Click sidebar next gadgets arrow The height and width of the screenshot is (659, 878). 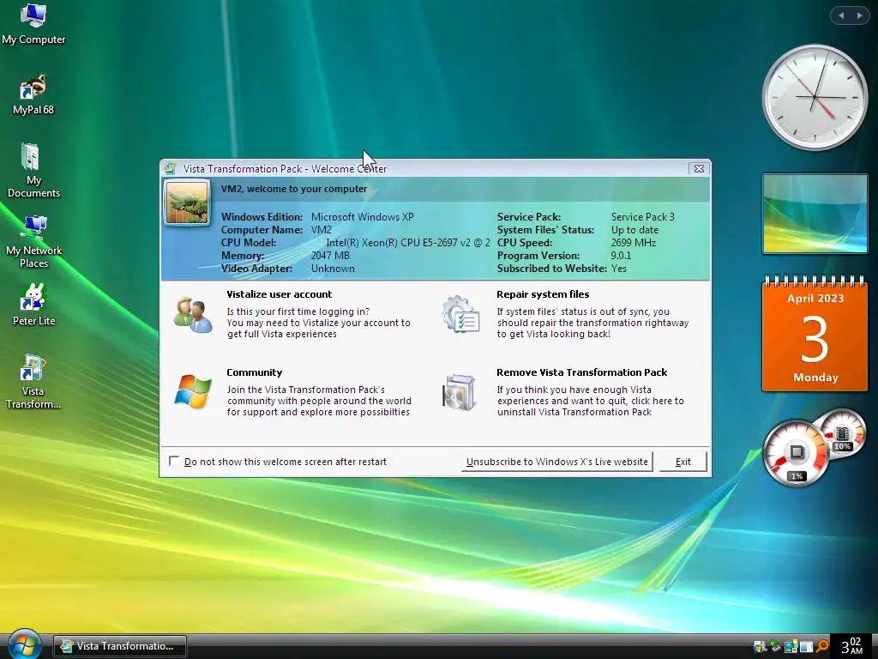click(x=859, y=15)
